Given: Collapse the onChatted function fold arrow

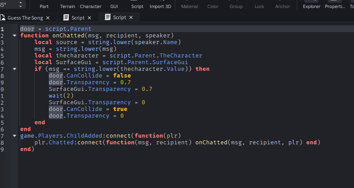Looking at the screenshot, I should coord(14,36).
